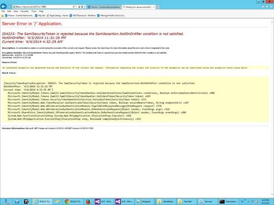The image size is (274, 205).
Task: Click the taskbar clock showing date and time
Action: pyautogui.click(x=266, y=202)
